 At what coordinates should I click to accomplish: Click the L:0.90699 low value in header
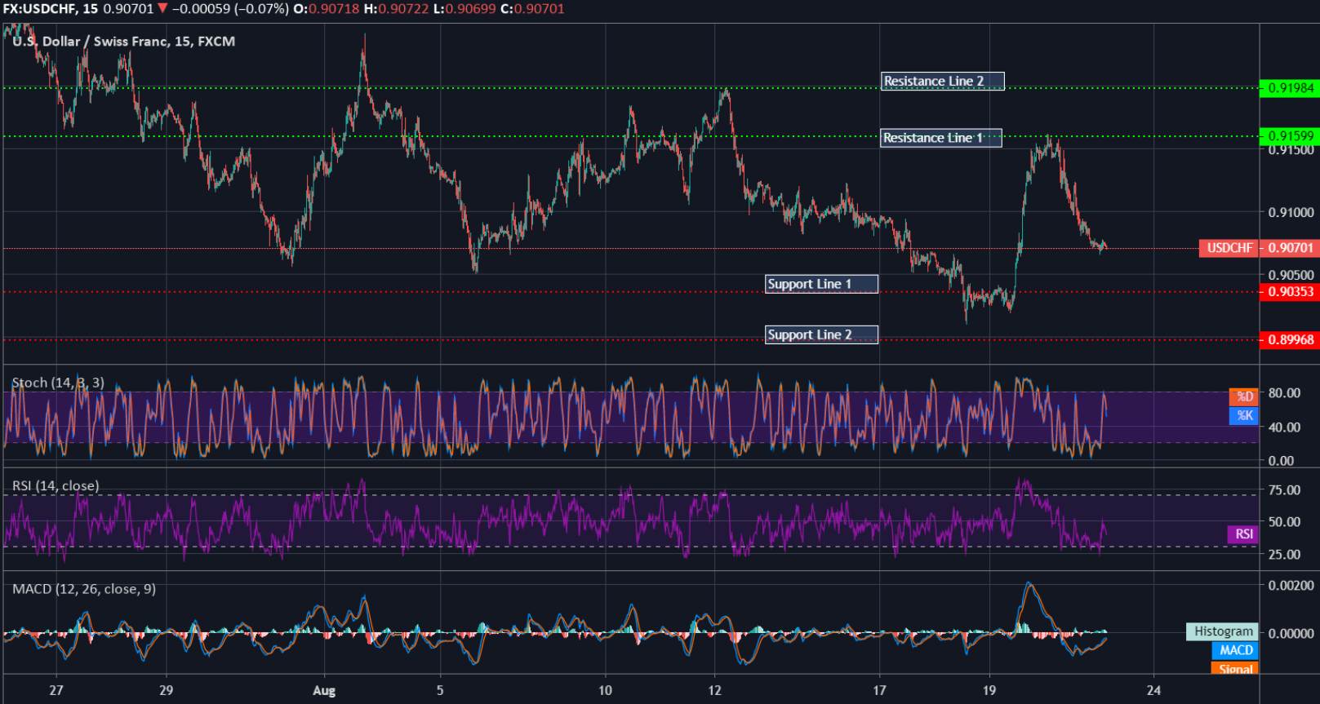pyautogui.click(x=464, y=9)
